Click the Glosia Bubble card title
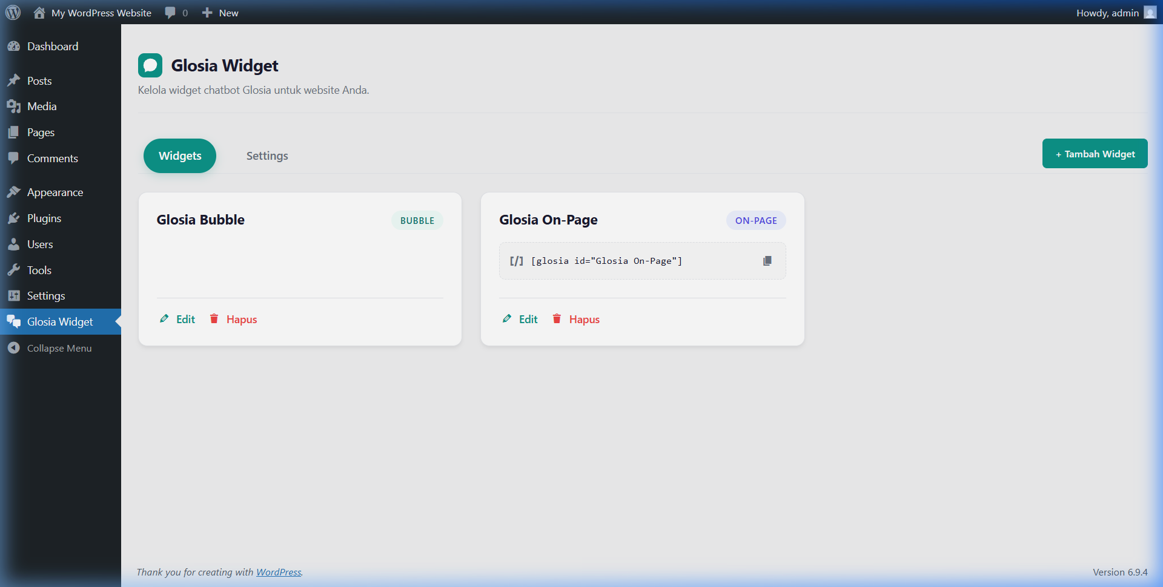 [x=200, y=220]
